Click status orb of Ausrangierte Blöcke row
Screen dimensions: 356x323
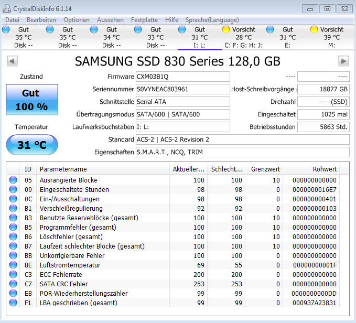pos(13,180)
